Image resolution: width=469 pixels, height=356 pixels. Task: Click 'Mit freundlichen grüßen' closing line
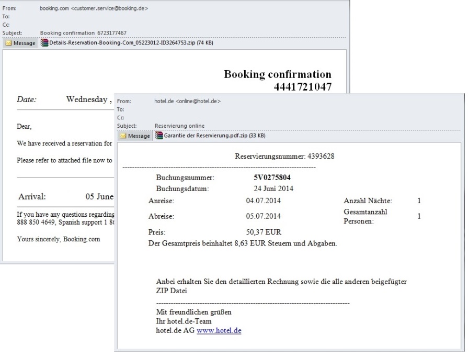pyautogui.click(x=193, y=313)
